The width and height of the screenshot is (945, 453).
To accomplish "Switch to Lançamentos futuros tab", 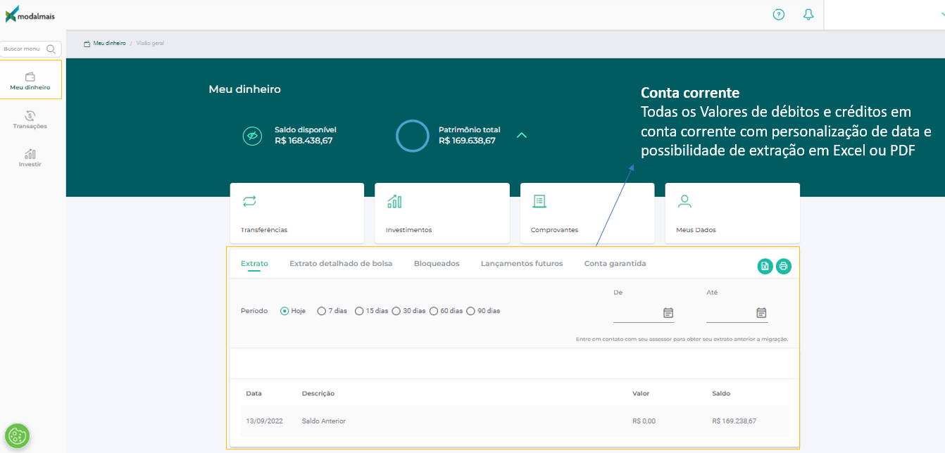I will (522, 264).
